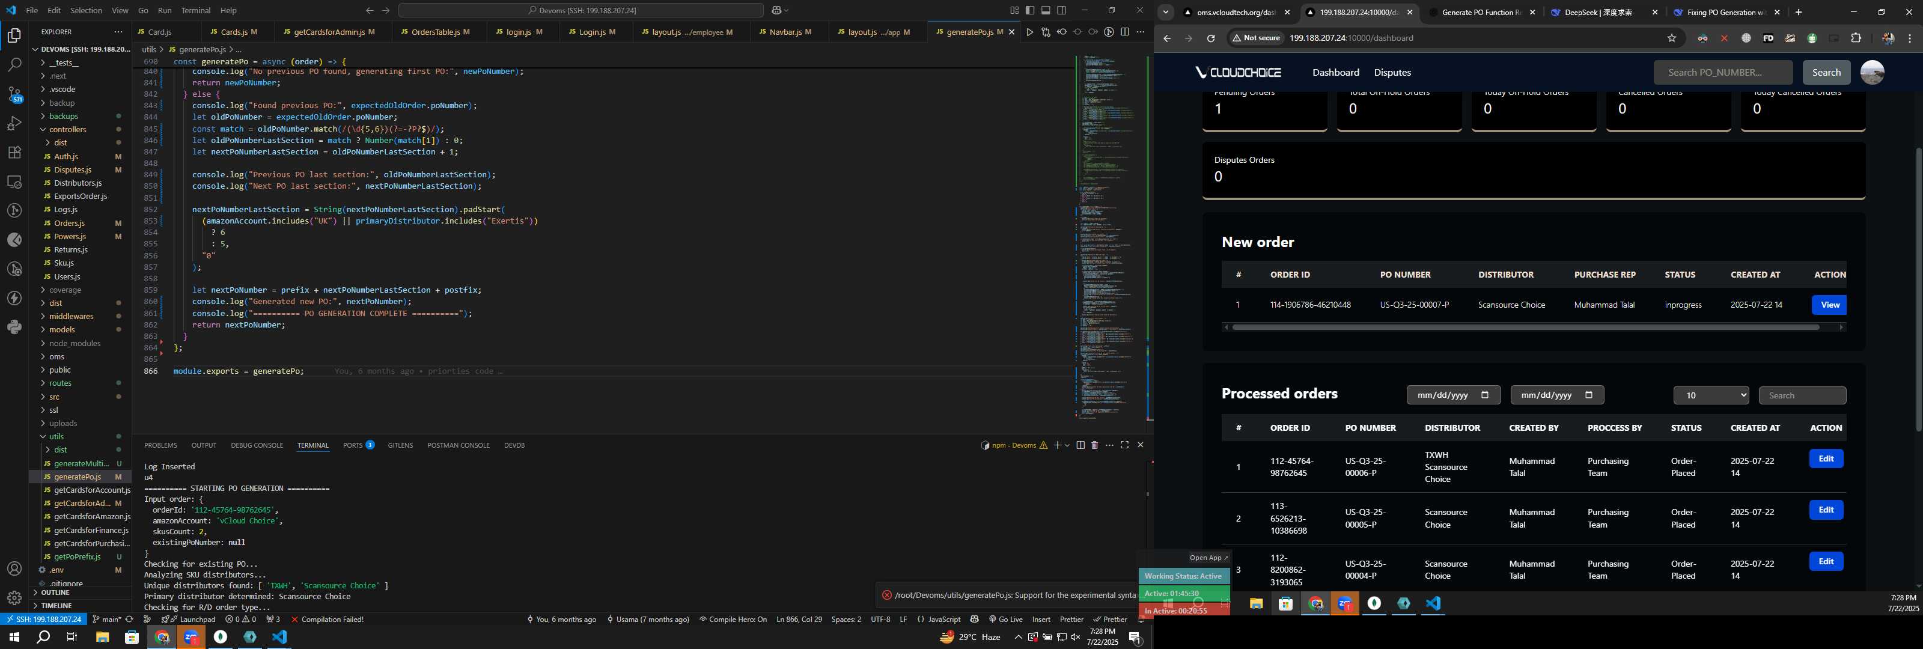Open Chrome Extensions puzzle icon

[1856, 38]
